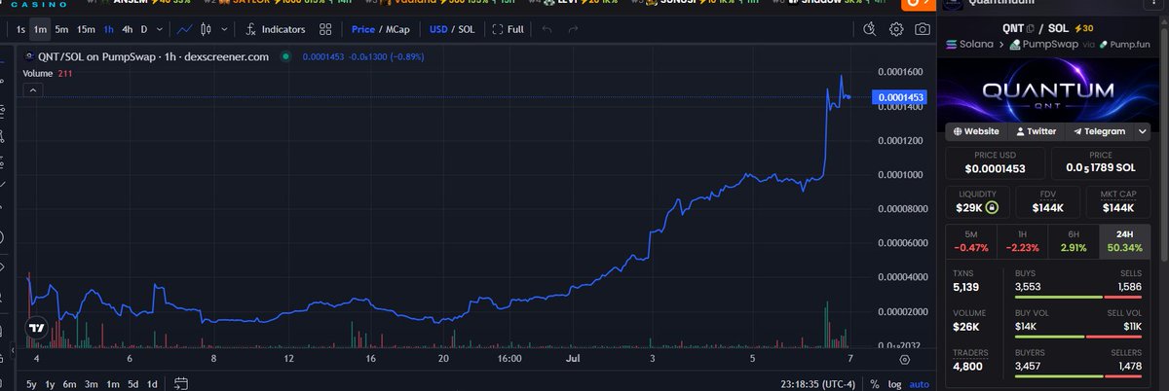Open time axis settings gear
Screen dimensions: 1169x391
[905, 360]
